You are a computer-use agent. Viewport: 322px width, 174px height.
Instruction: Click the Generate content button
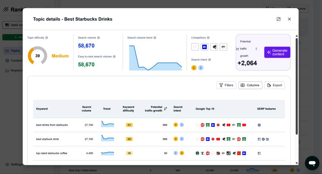pos(277,52)
